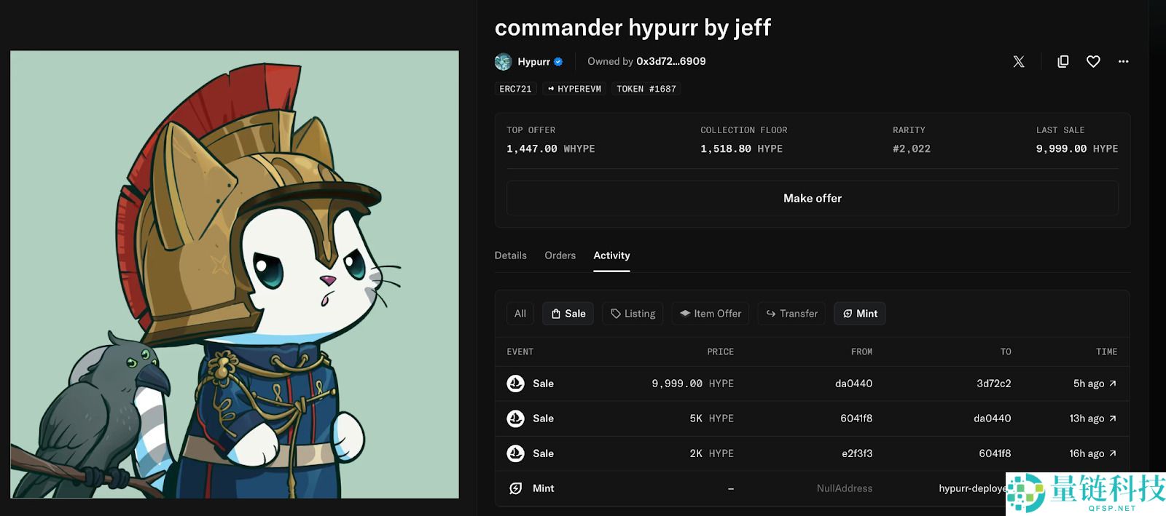This screenshot has height=516, width=1166.
Task: Open owner address 0x3d72...6909
Action: click(670, 62)
